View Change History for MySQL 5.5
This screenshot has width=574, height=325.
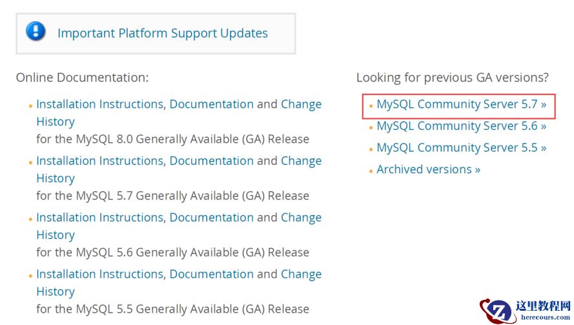(x=301, y=275)
